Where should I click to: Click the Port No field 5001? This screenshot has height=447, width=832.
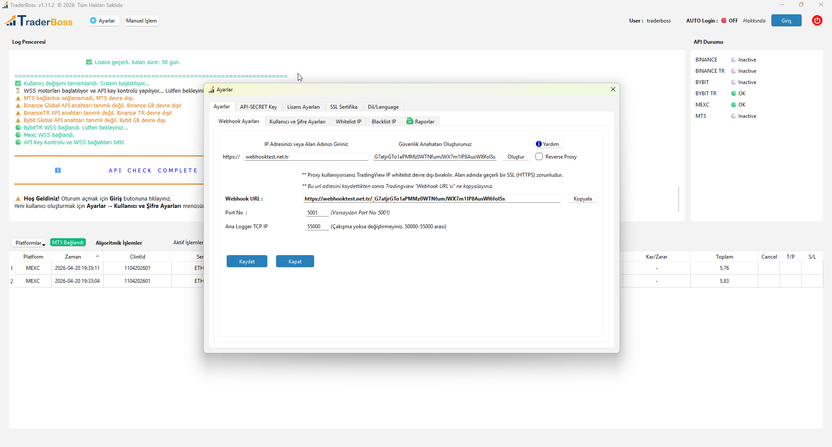tap(317, 213)
